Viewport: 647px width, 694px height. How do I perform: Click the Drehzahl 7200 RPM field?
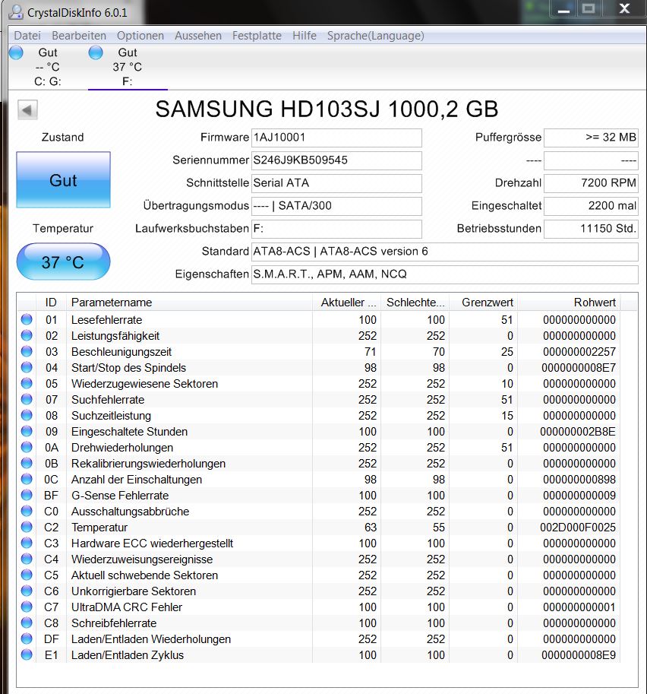tap(591, 183)
